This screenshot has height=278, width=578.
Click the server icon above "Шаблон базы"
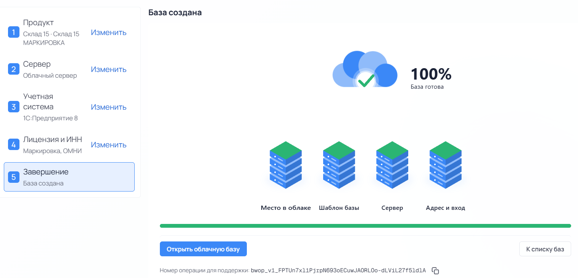pyautogui.click(x=339, y=165)
